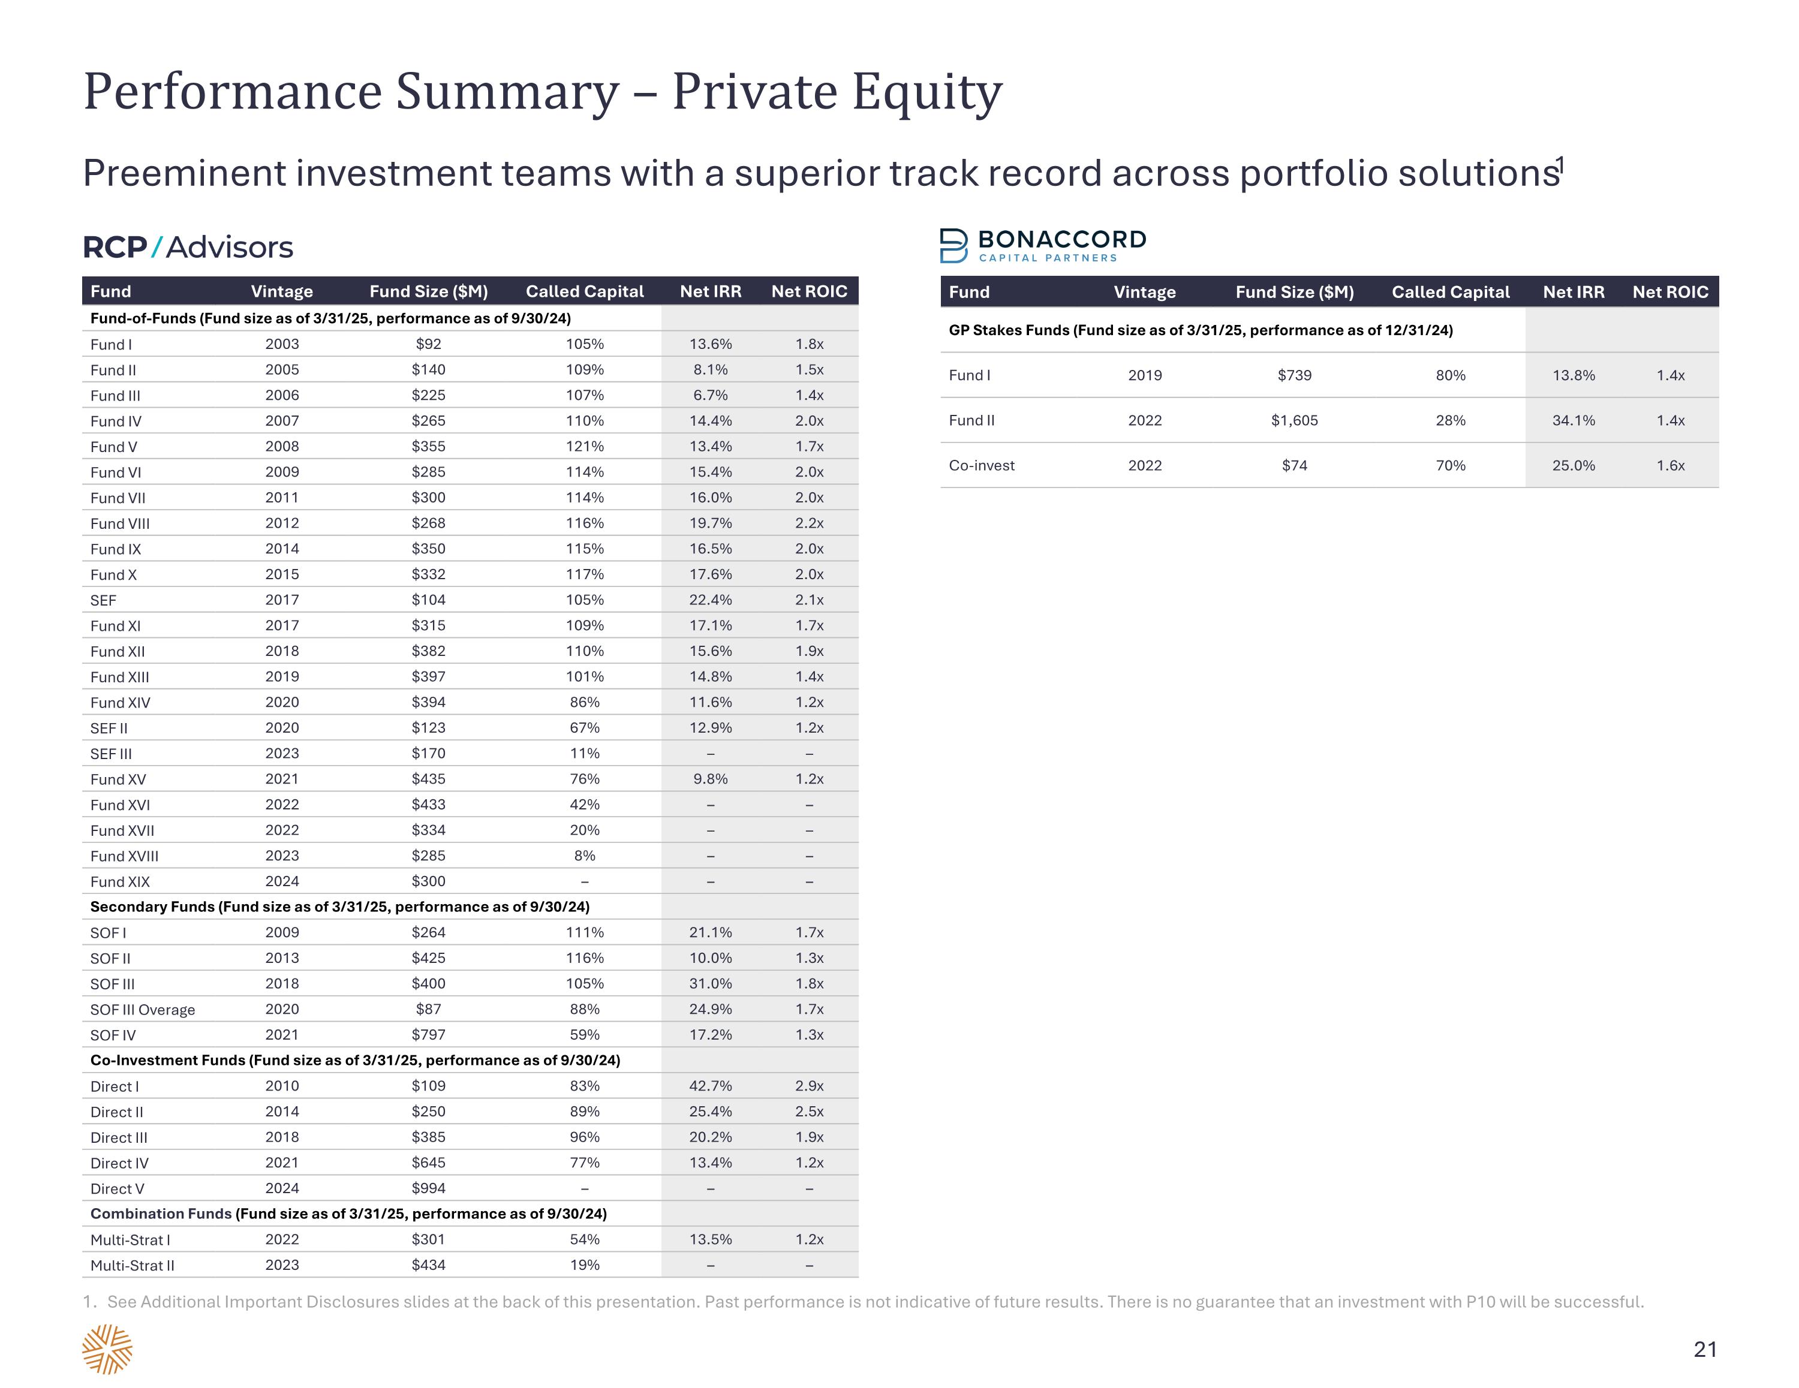Click the Fund-of-Funds section heading

point(330,319)
